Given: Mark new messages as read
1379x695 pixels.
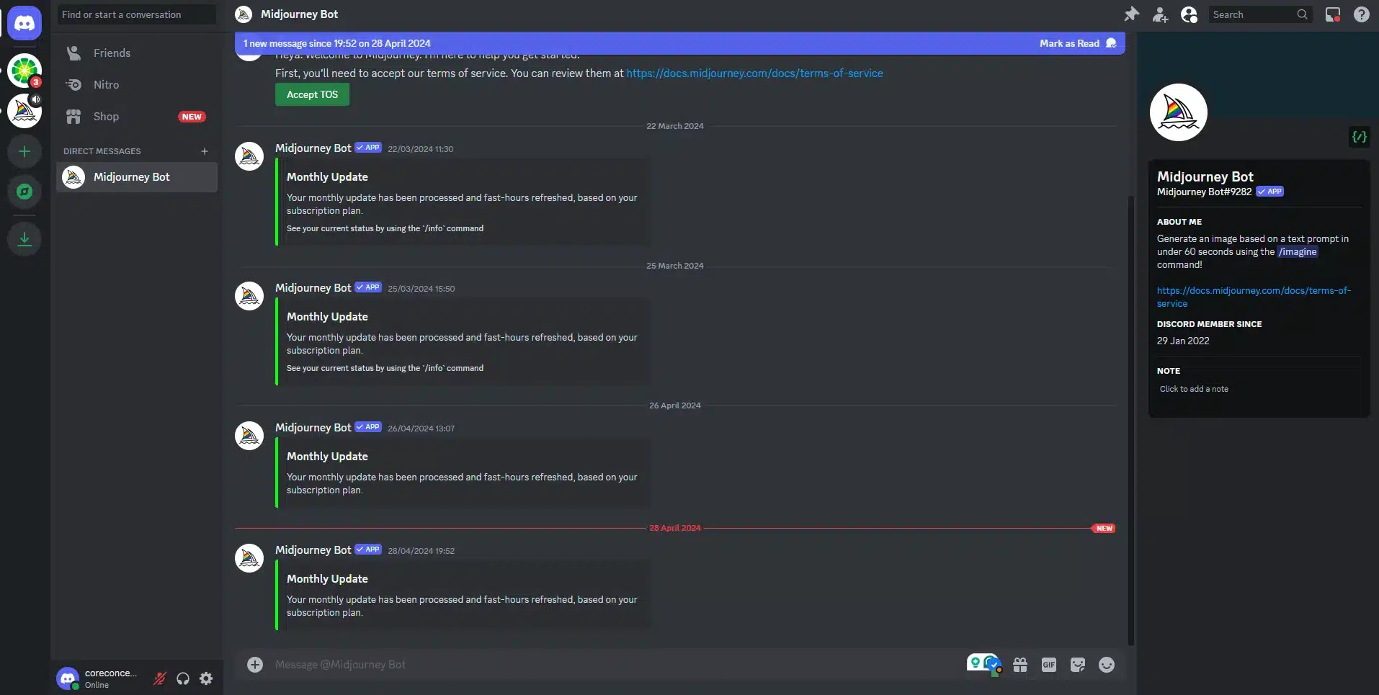Looking at the screenshot, I should point(1078,43).
